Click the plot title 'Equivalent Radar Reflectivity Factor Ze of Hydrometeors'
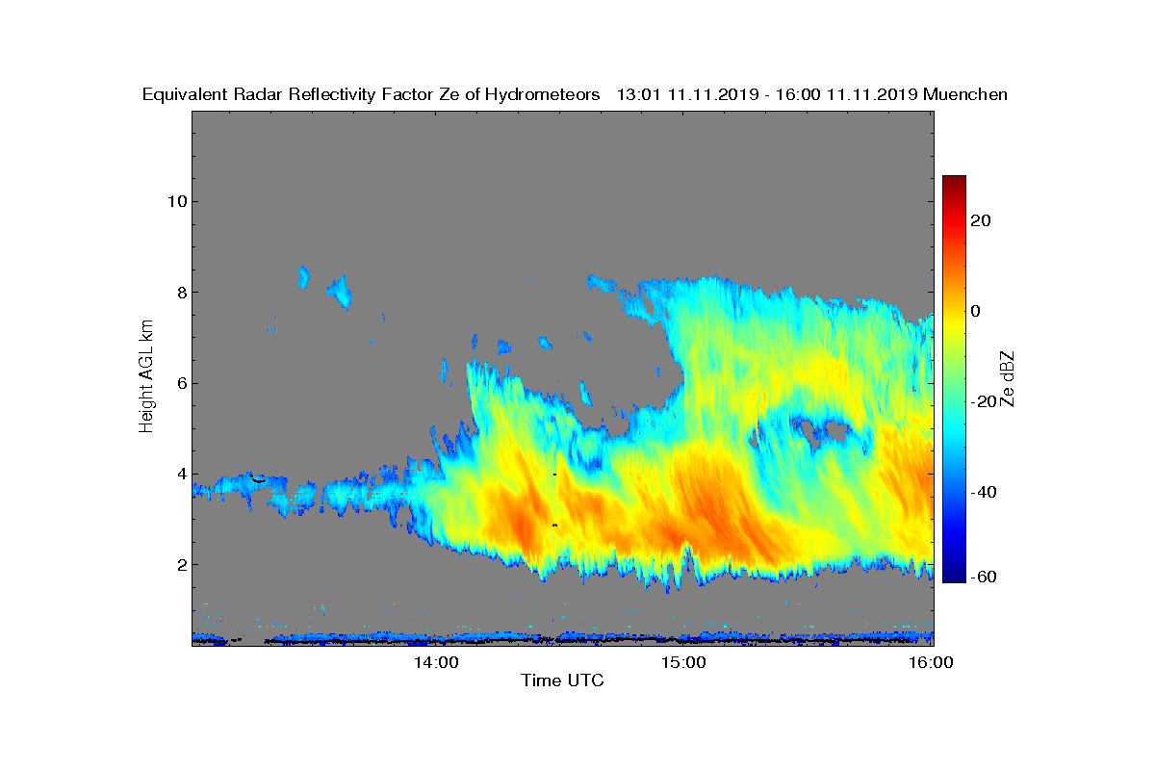 click(371, 94)
